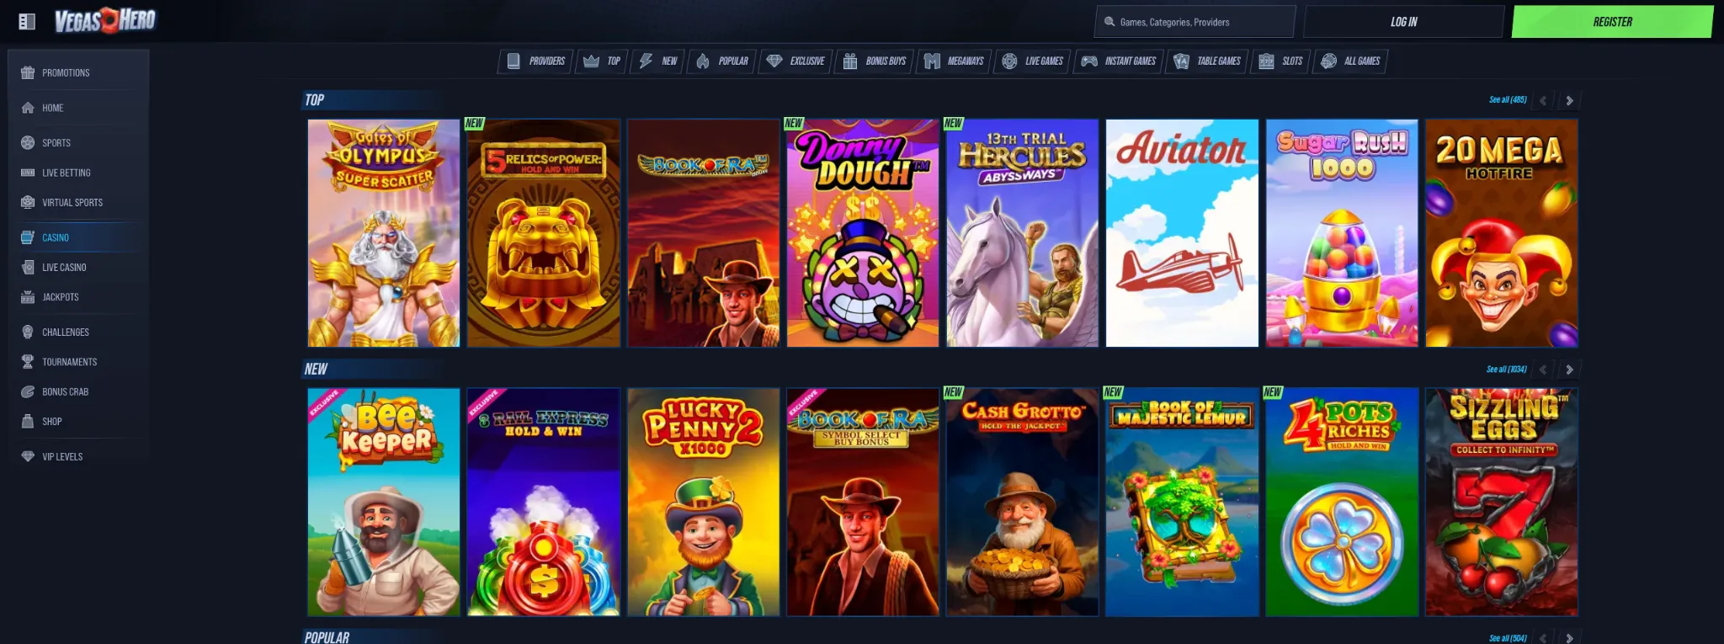This screenshot has width=1724, height=644.
Task: Go to next games in Popular carousel
Action: pyautogui.click(x=1569, y=638)
